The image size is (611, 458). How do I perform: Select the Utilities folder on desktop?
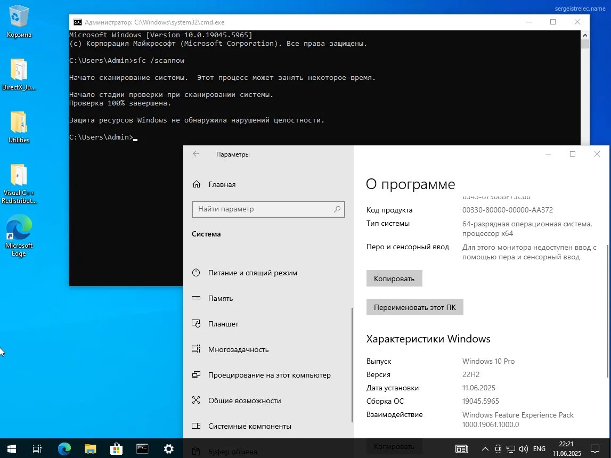click(x=19, y=127)
